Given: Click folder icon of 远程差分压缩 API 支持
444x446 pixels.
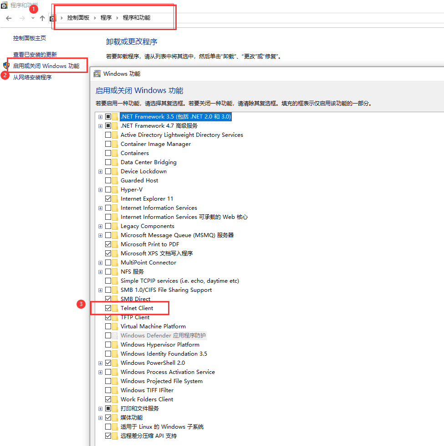Looking at the screenshot, I should 115,436.
